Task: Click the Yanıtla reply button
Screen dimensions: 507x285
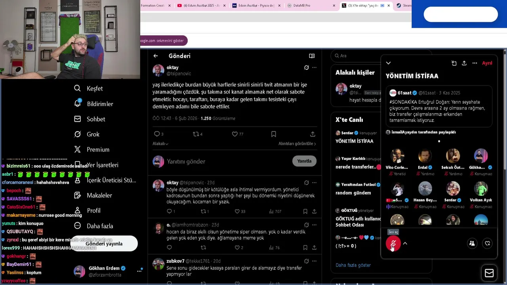Action: 304,161
